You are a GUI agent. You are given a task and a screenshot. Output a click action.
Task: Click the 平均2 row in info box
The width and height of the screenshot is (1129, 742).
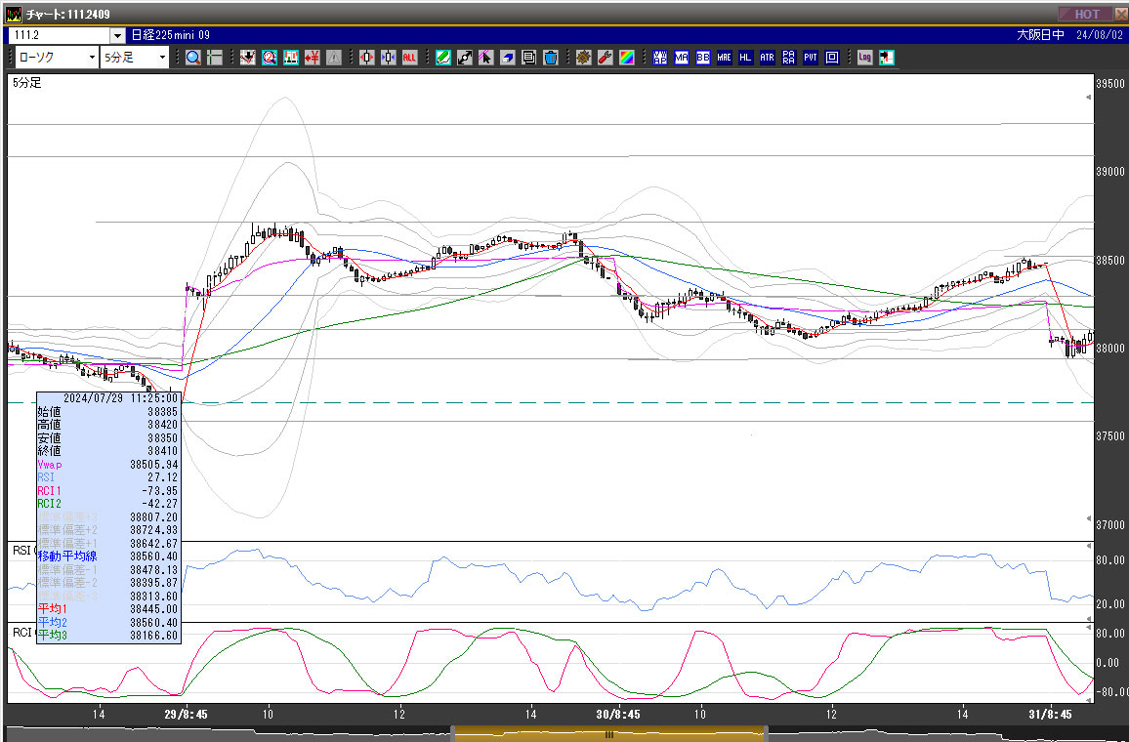click(108, 622)
